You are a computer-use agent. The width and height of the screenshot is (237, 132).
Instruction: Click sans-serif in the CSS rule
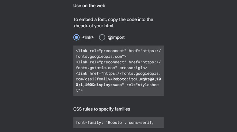pos(141,123)
